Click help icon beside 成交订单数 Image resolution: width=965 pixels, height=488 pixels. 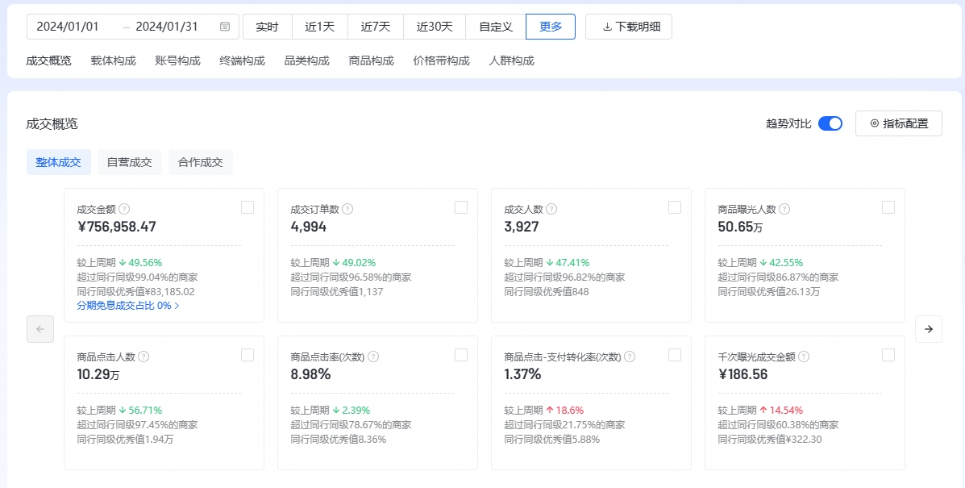(347, 209)
